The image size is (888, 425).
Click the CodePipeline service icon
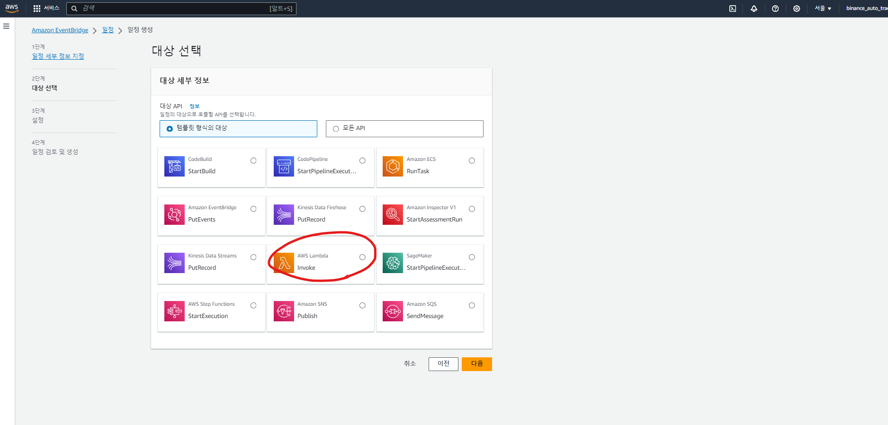tap(284, 167)
